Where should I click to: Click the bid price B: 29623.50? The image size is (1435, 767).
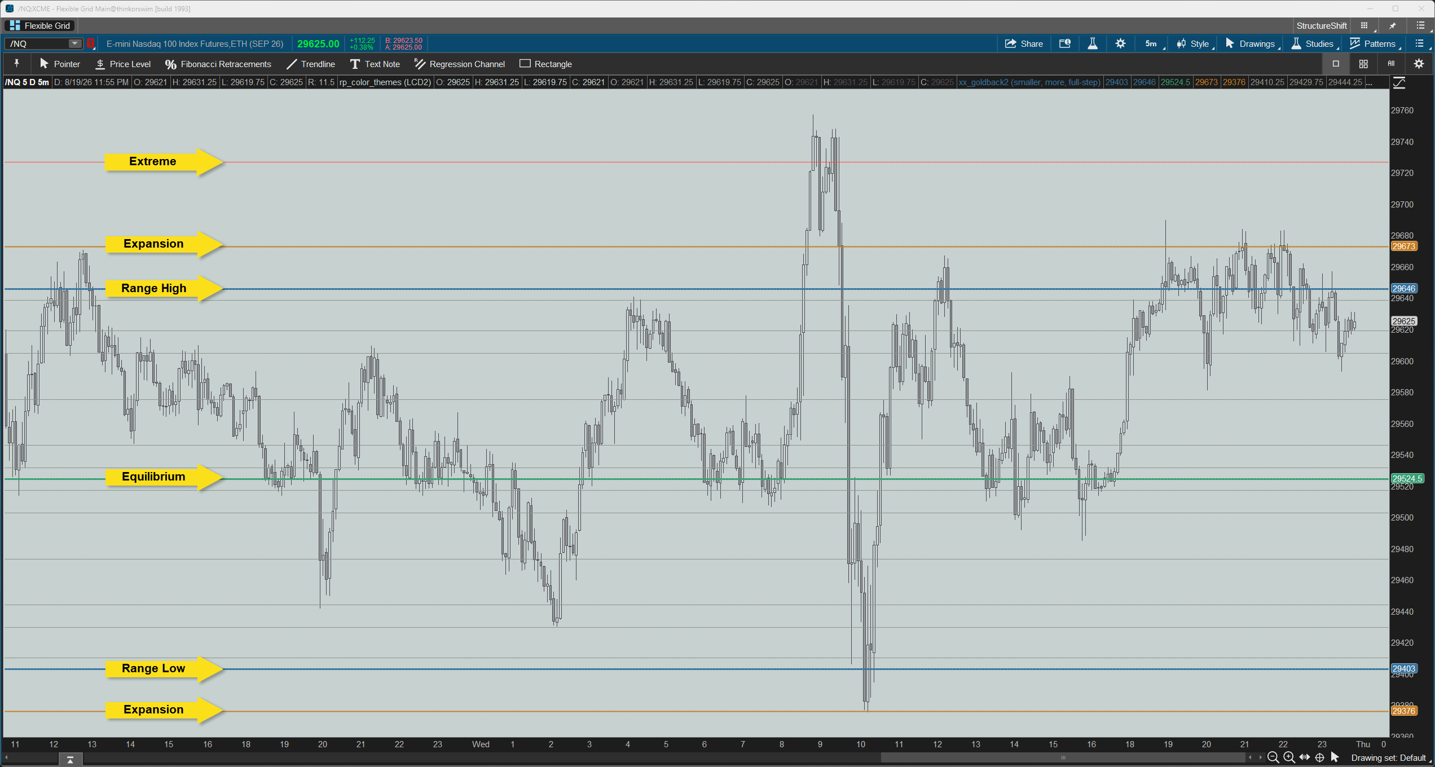click(403, 40)
